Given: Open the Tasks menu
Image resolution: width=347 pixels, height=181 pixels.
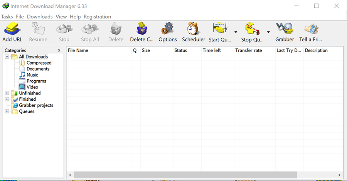Looking at the screenshot, I should (7, 17).
